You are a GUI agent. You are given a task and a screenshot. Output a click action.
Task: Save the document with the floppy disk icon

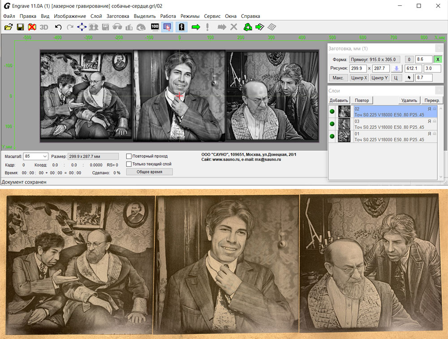pos(20,27)
